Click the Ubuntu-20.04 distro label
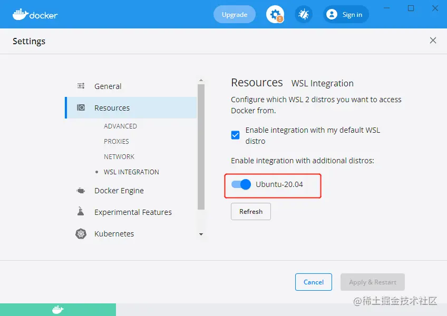The height and width of the screenshot is (316, 447). click(279, 184)
